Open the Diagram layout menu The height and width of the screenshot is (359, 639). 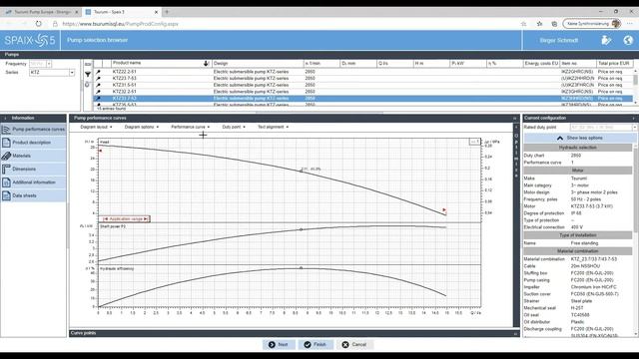(96, 127)
